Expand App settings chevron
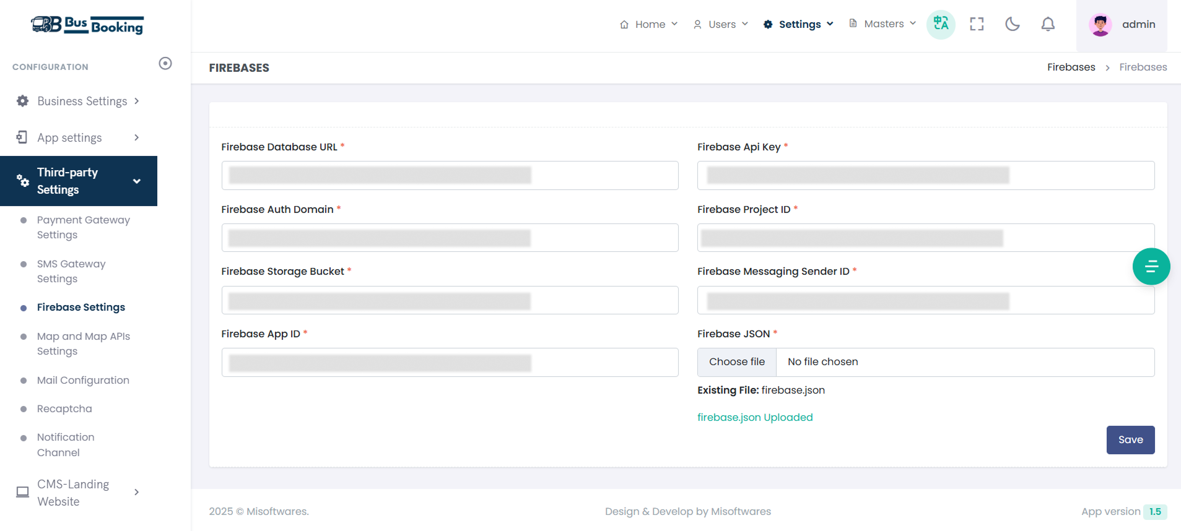The width and height of the screenshot is (1181, 531). pyautogui.click(x=137, y=137)
